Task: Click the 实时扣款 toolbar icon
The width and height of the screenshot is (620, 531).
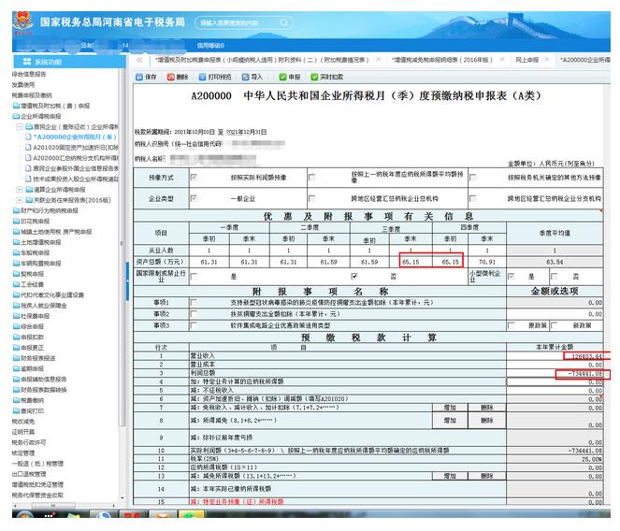Action: 326,78
